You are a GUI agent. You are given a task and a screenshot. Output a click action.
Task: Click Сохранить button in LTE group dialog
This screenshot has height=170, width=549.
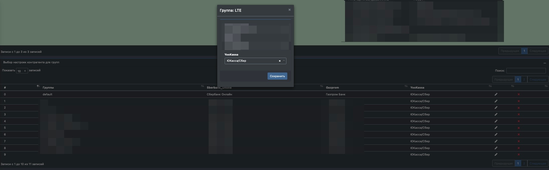click(277, 76)
